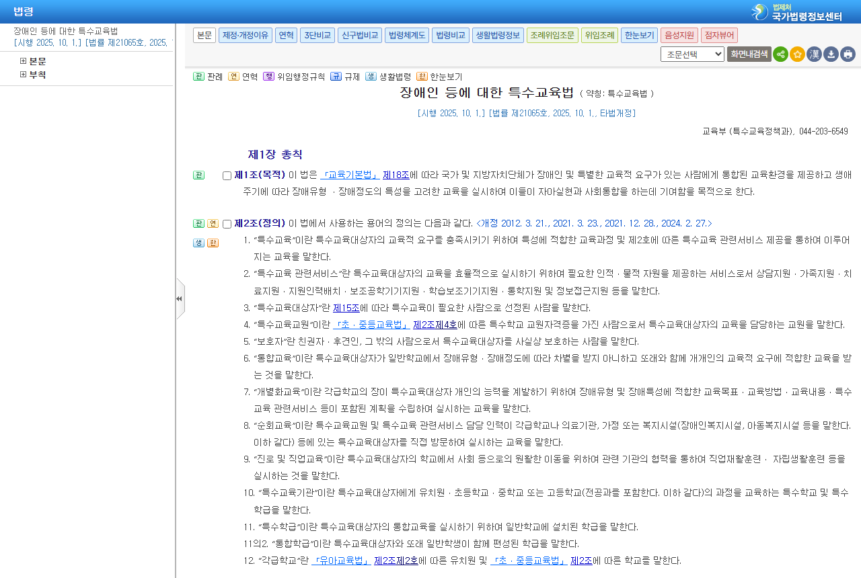The width and height of the screenshot is (861, 578).
Task: Toggle Hanja display with the 漢 icon
Action: [x=814, y=54]
